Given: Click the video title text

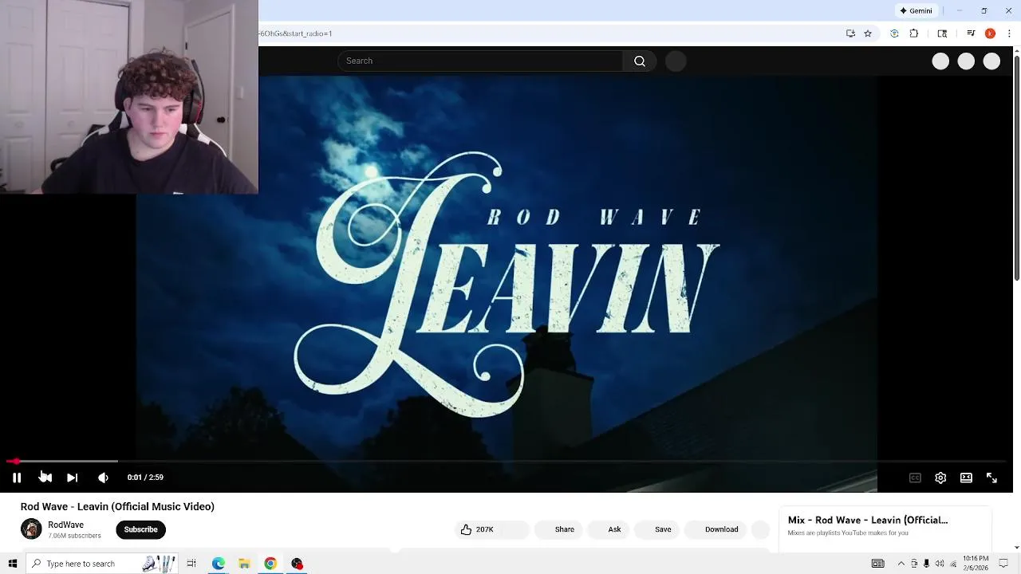Looking at the screenshot, I should (117, 507).
